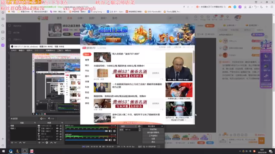This screenshot has height=154, width=275.
Task: Click the browser bookmarks star sidebar icon
Action: [x=3, y=12]
